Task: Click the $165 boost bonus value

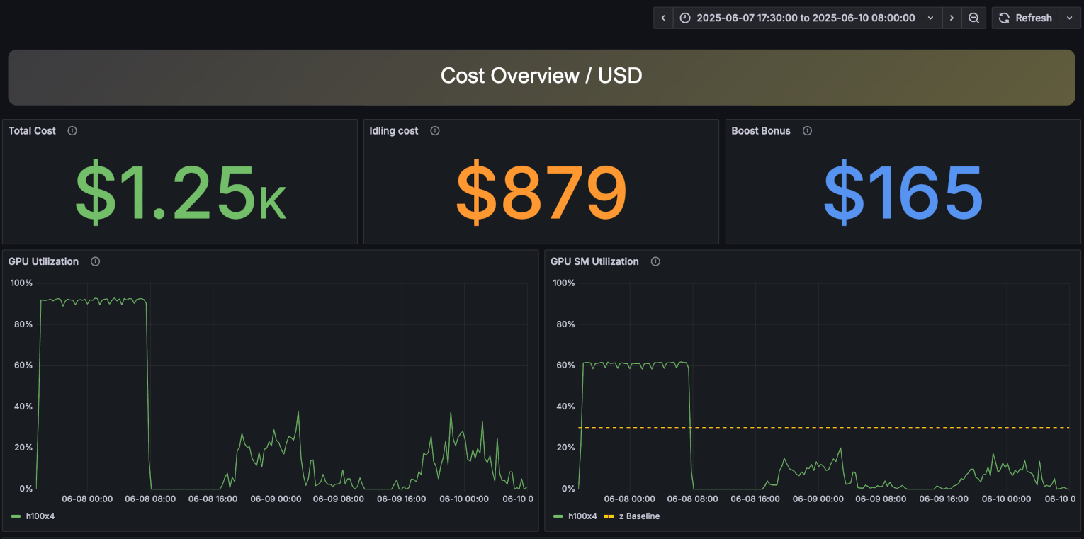Action: [903, 192]
